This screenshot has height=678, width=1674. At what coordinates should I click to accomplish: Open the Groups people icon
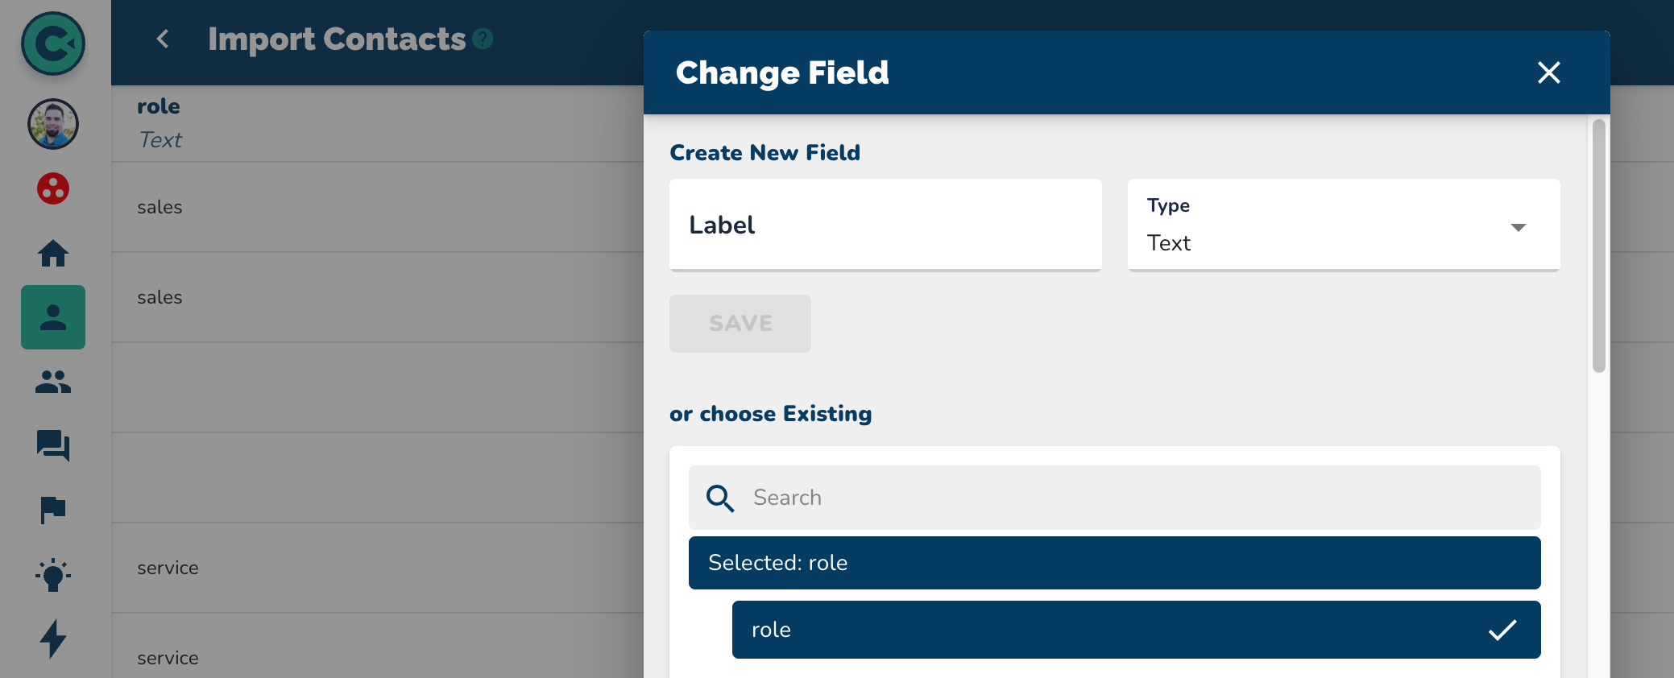(x=53, y=382)
